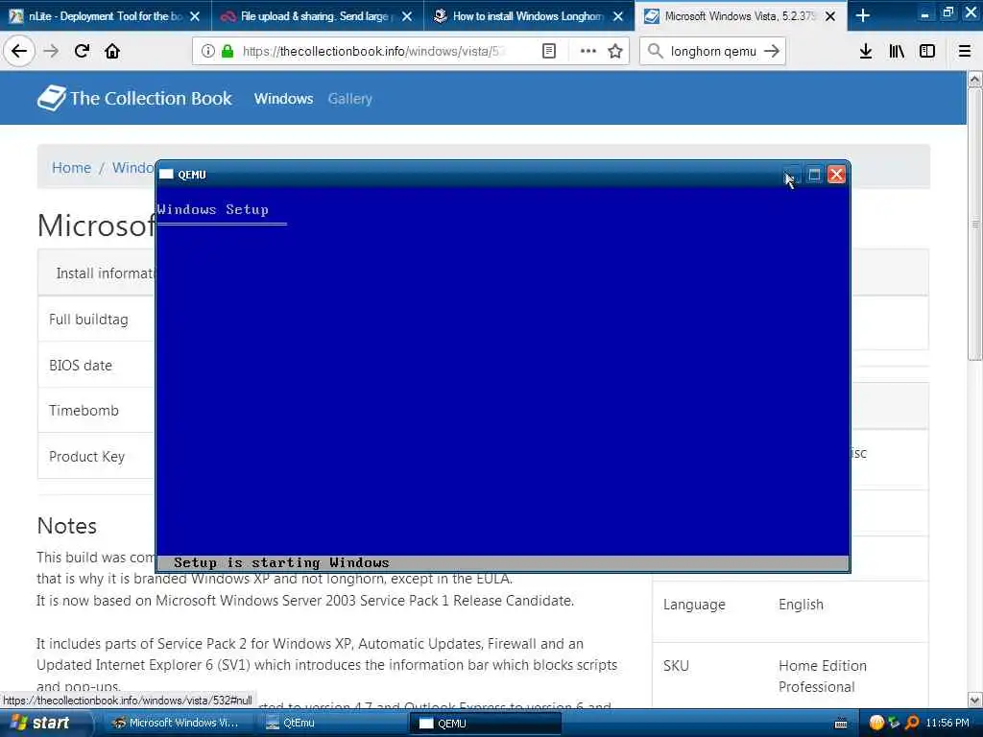
Task: Show site information icon in address bar
Action: (x=208, y=52)
